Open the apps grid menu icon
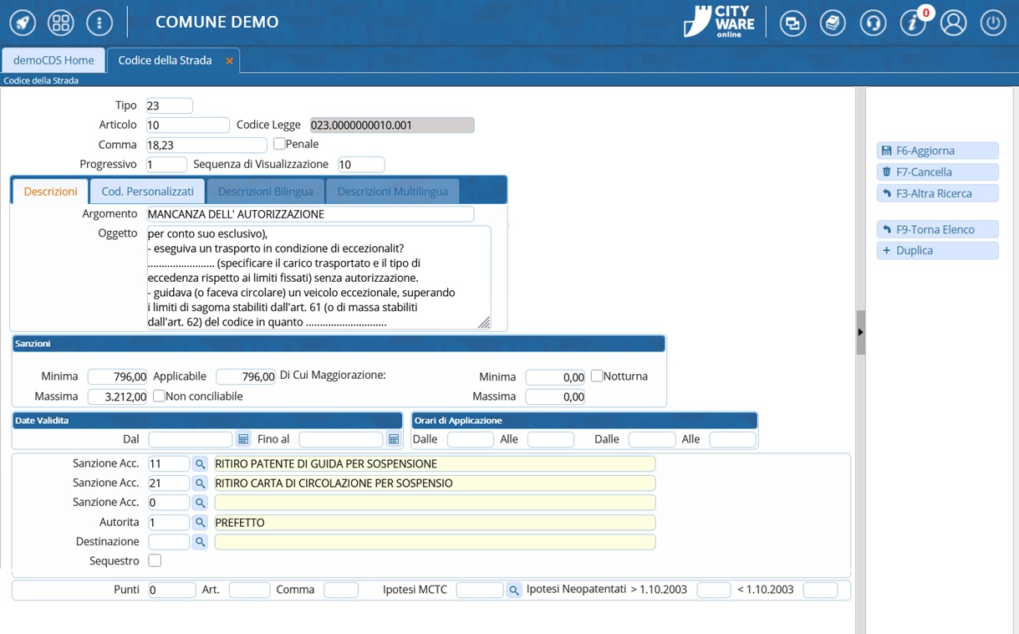Image resolution: width=1019 pixels, height=634 pixels. click(61, 23)
